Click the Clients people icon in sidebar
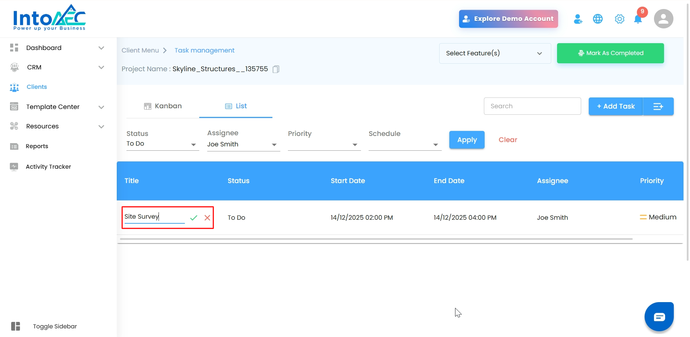This screenshot has height=337, width=690. point(14,87)
